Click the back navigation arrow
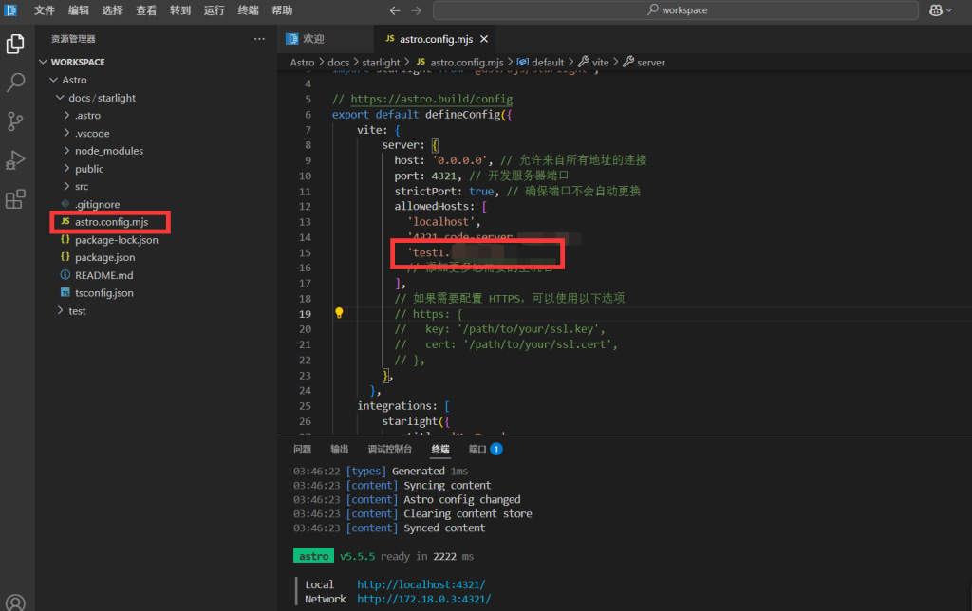972x611 pixels. [396, 11]
